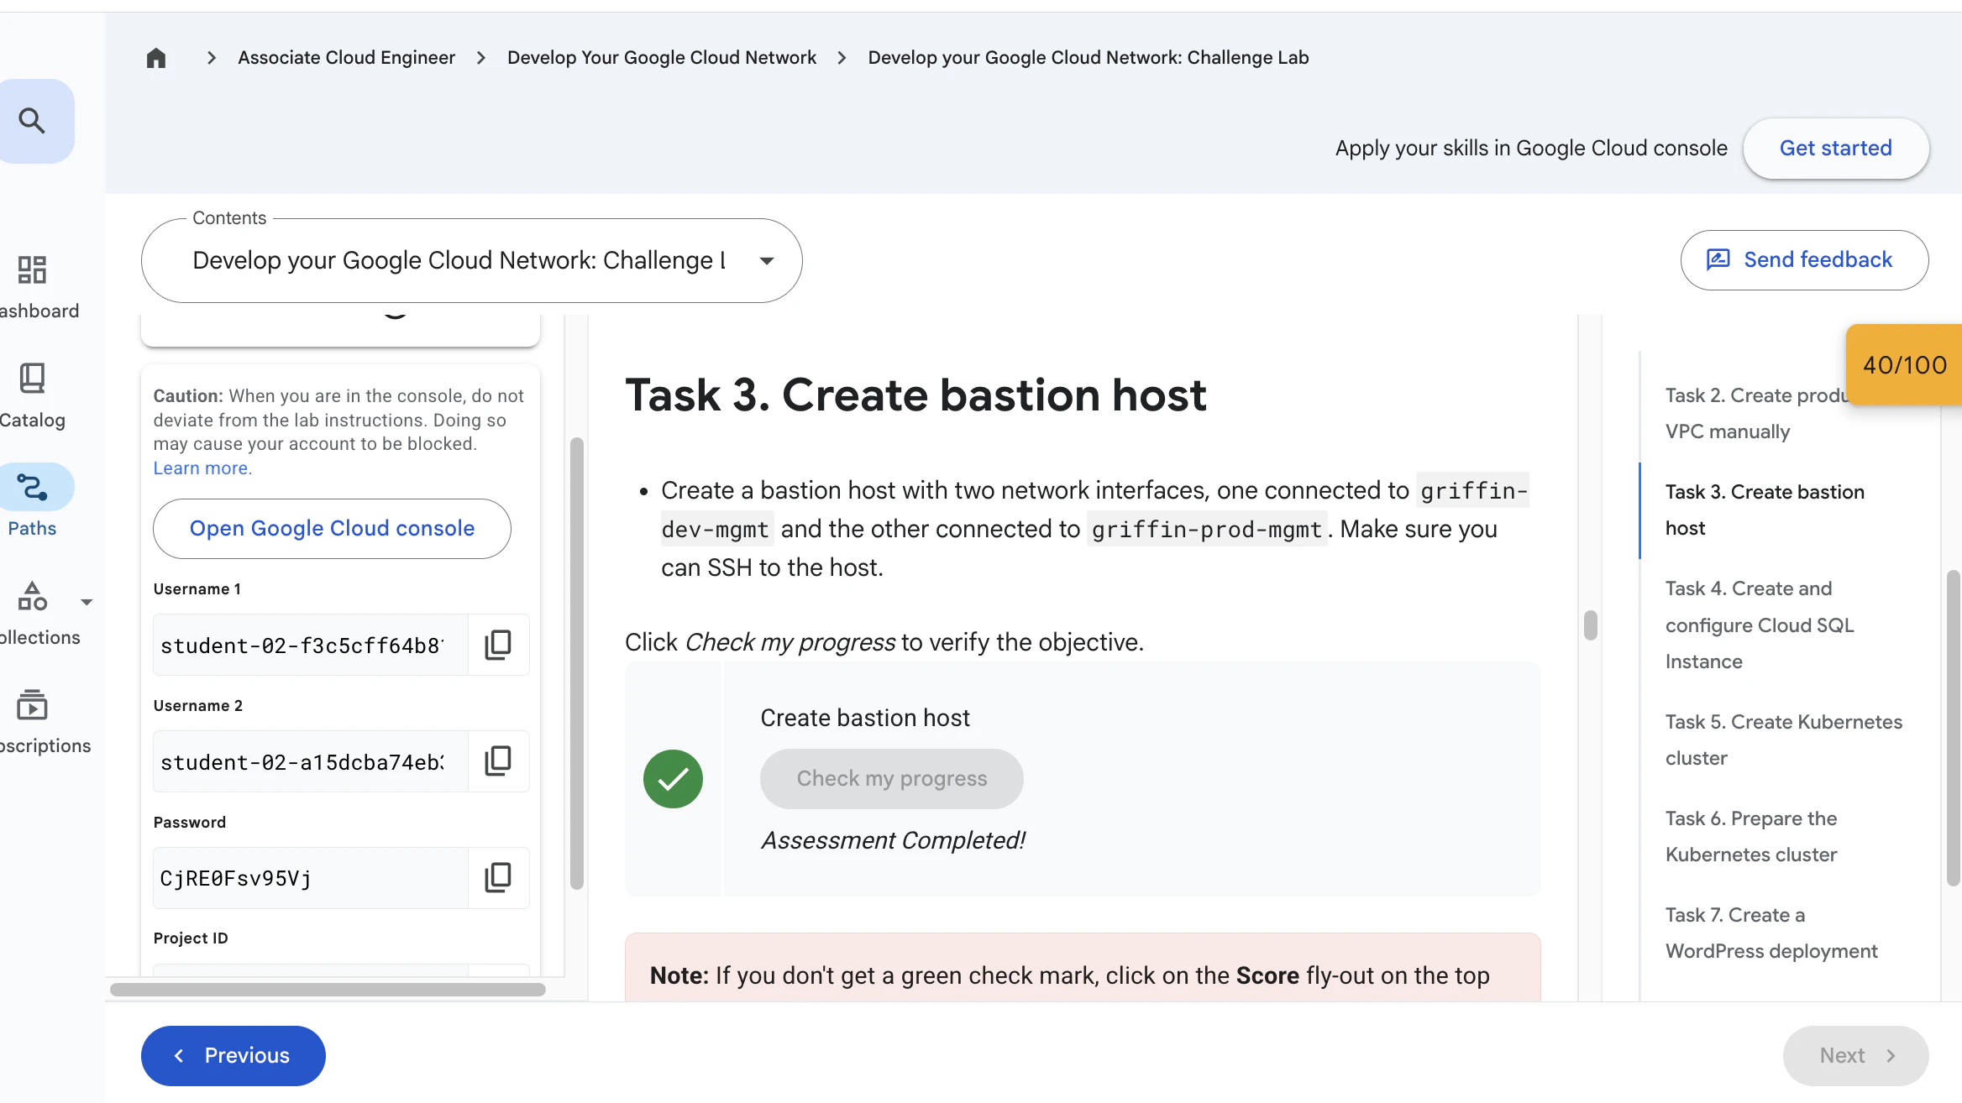Click the home breadcrumb icon
1962x1103 pixels.
click(156, 58)
